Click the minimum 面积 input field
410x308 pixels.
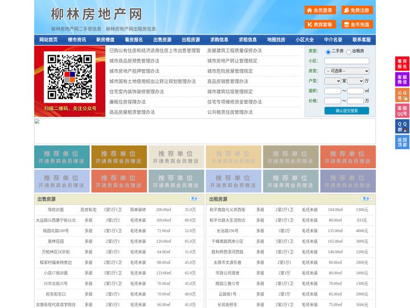(x=333, y=91)
